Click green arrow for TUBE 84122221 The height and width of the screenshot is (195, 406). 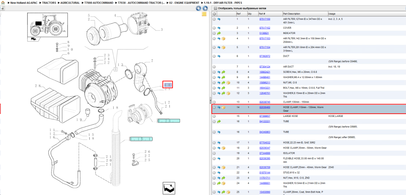219,121
